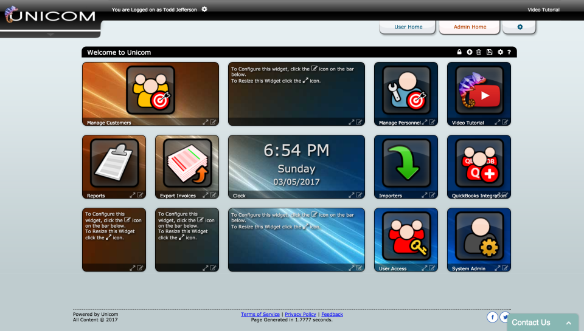
Task: Open the Manage Customers widget icon
Action: [150, 90]
